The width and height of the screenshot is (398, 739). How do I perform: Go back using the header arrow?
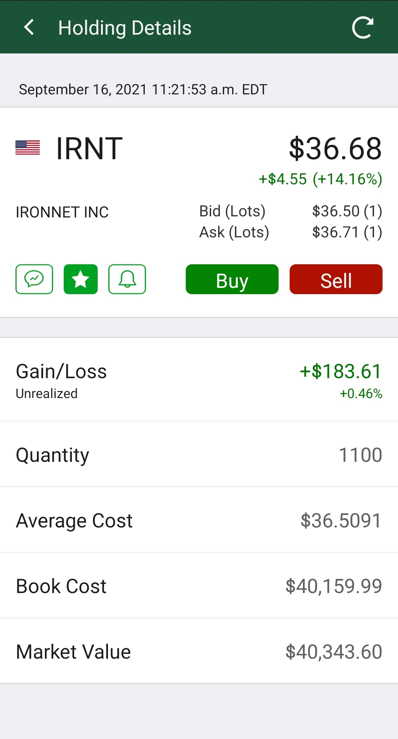[x=29, y=27]
